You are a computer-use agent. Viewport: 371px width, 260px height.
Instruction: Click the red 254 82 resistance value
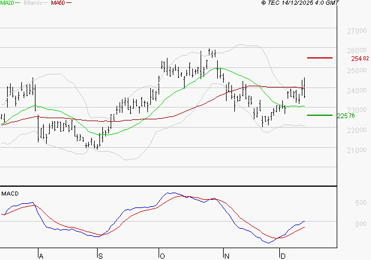tap(360, 58)
